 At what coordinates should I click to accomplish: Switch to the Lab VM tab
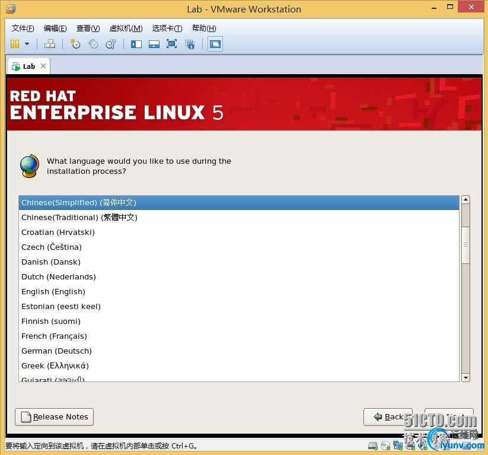pos(28,66)
